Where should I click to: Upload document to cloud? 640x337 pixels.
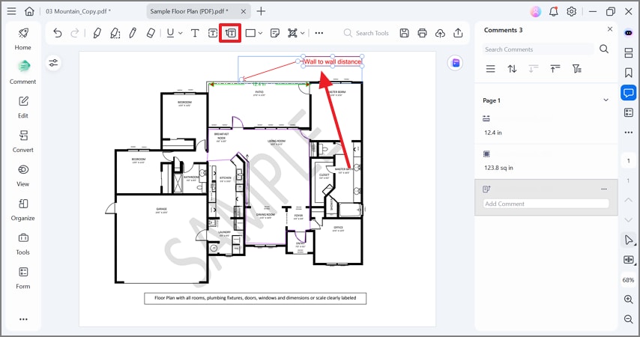coord(440,33)
